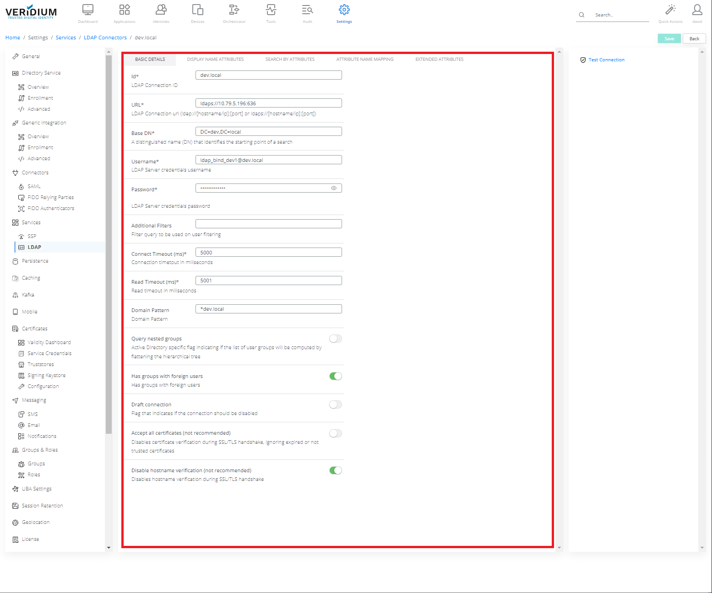Image resolution: width=712 pixels, height=593 pixels.
Task: Switch to Display Name Attributes tab
Action: coord(215,59)
